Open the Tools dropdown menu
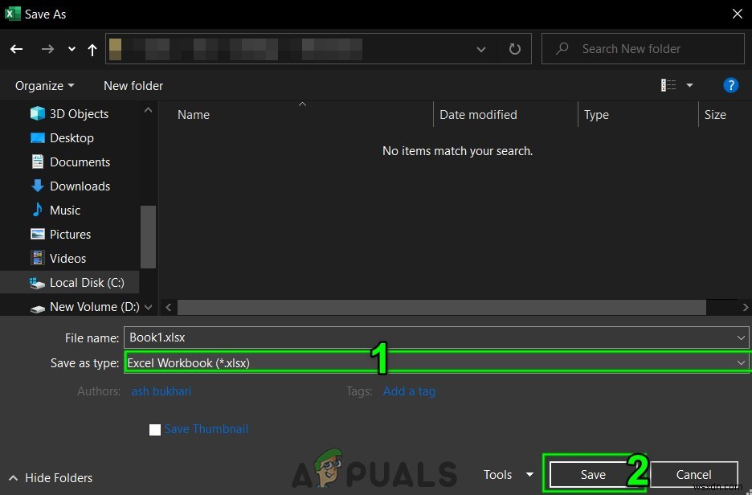 coord(509,475)
